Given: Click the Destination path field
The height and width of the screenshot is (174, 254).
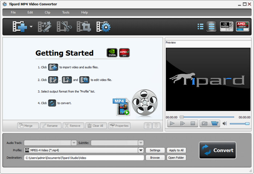Looking at the screenshot, I should 84,158.
